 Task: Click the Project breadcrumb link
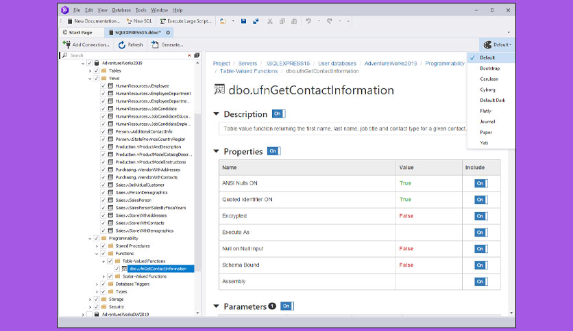[221, 64]
